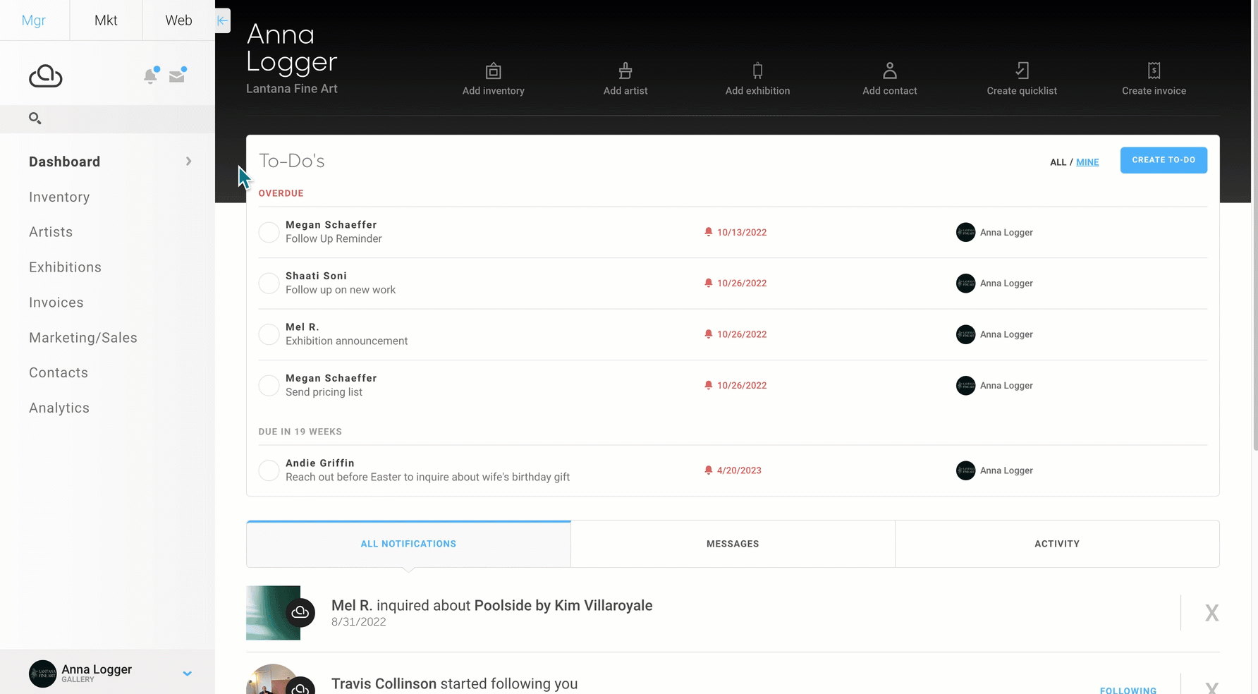Click the Create invoice icon
Viewport: 1258px width, 694px height.
pyautogui.click(x=1154, y=71)
